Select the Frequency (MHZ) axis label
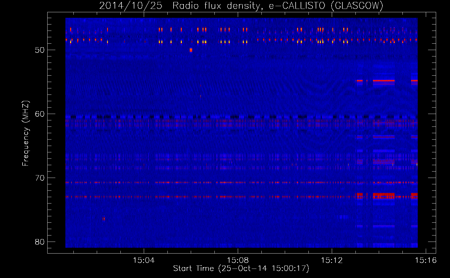450x278 pixels. (x=26, y=133)
